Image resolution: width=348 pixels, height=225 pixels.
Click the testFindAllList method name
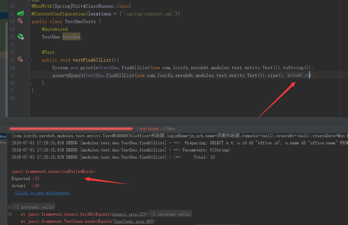coord(92,60)
